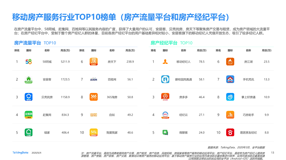The image size is (286, 160).
Task: Click the 58同城 app icon
Action: point(28,61)
